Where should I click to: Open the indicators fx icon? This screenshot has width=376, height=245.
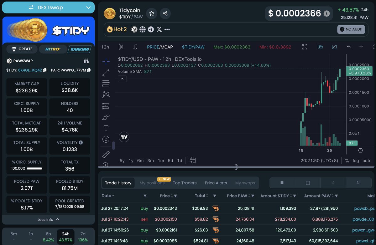click(135, 47)
